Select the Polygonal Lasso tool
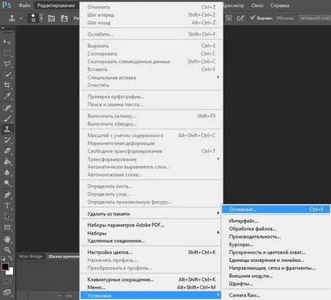 click(x=7, y=63)
